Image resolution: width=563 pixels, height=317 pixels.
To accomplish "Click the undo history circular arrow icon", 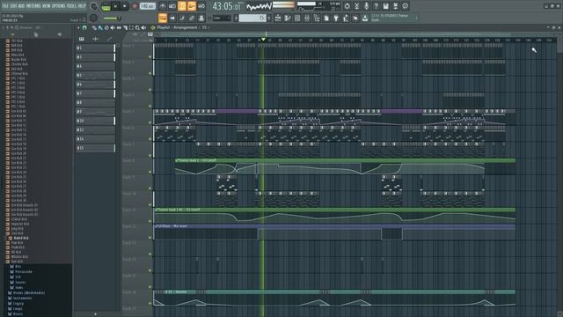I will (347, 6).
